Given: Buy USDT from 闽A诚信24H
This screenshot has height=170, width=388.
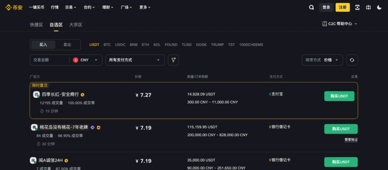Looking at the screenshot, I should click(341, 162).
